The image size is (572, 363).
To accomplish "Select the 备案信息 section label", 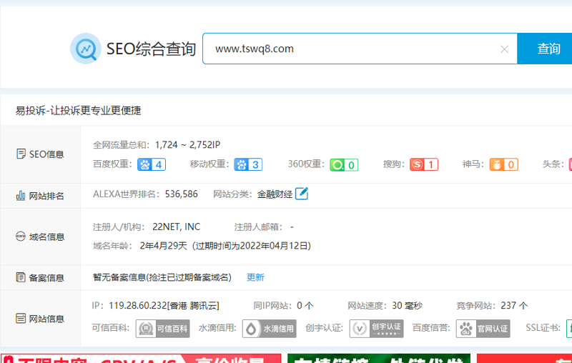I will [46, 278].
